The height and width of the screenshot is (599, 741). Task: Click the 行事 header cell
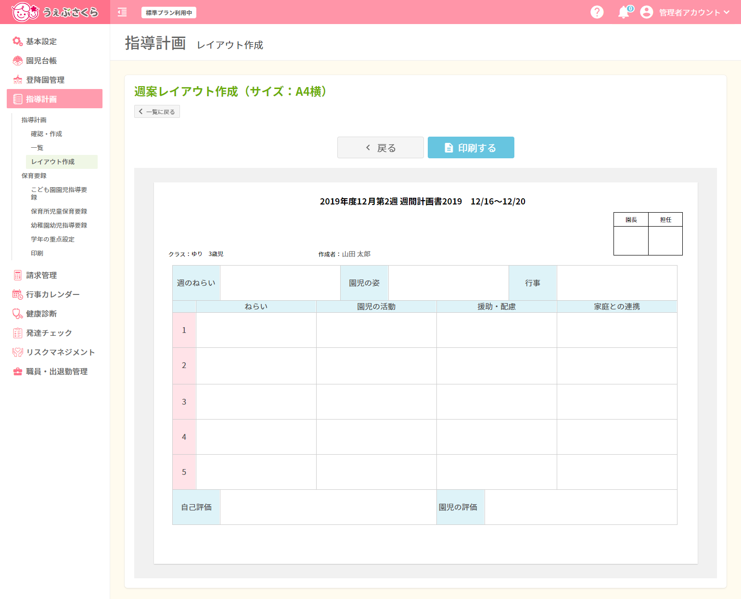point(533,283)
